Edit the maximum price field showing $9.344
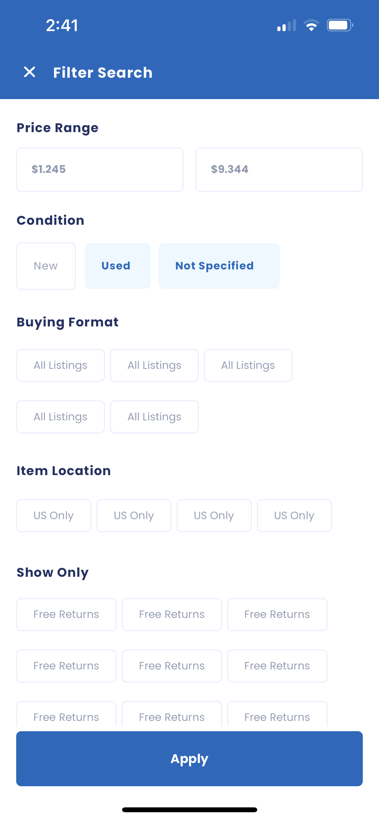 pos(279,169)
